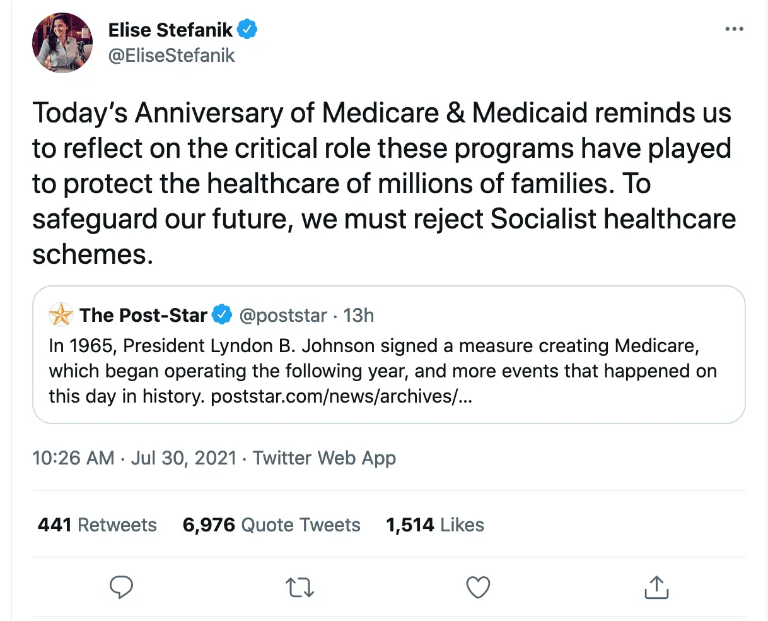View the 1,514 Likes list
768x621 pixels.
pyautogui.click(x=435, y=524)
